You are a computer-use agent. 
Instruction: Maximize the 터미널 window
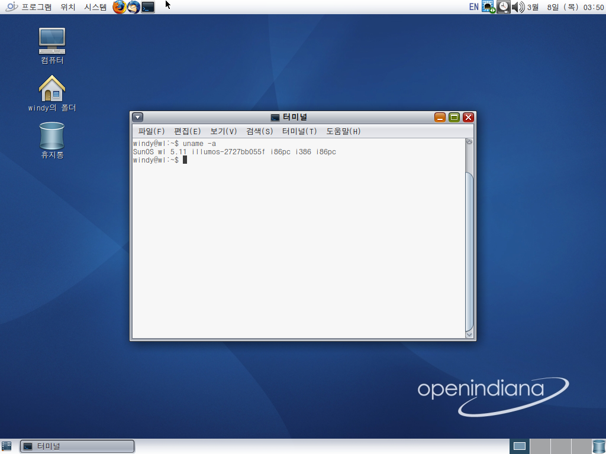(x=454, y=118)
